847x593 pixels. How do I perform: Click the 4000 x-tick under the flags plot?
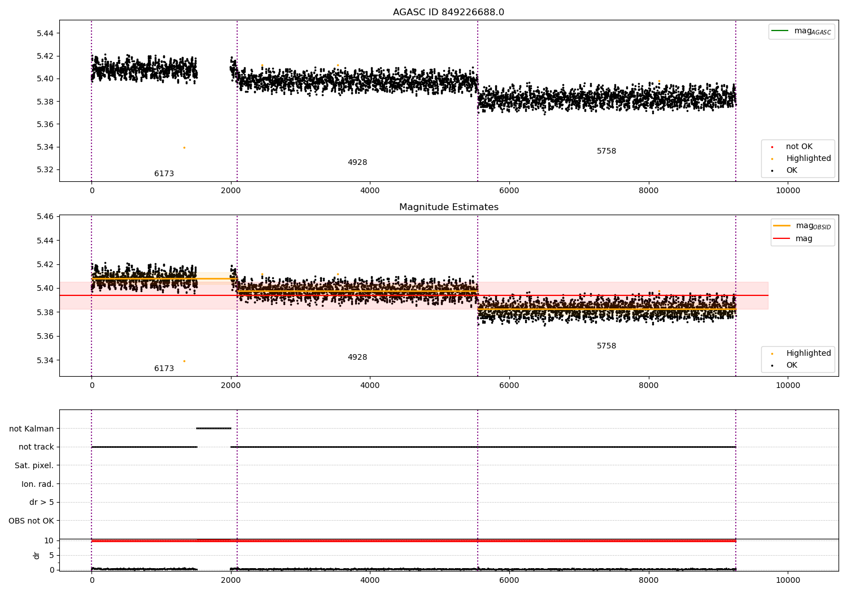pos(370,580)
